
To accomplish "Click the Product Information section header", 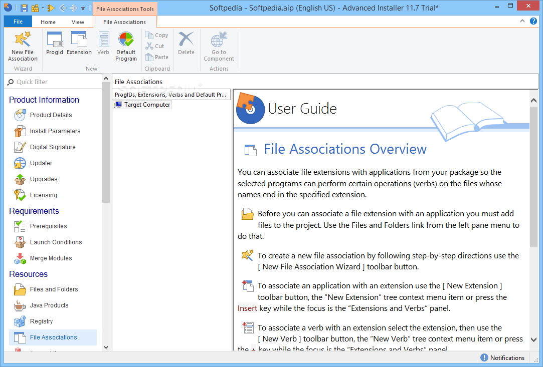I will [44, 100].
